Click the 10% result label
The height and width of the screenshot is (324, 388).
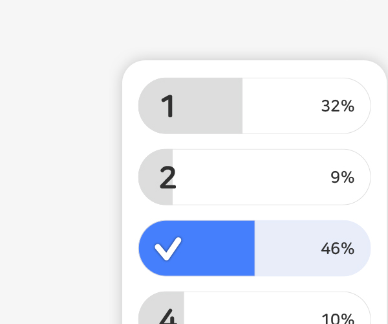point(338,319)
